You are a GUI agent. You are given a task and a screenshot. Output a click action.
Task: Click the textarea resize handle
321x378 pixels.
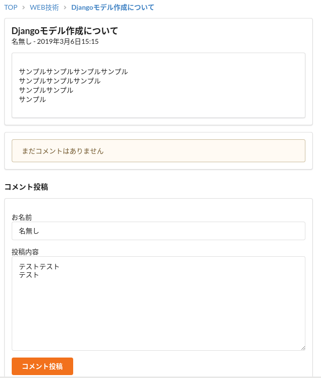click(x=302, y=347)
